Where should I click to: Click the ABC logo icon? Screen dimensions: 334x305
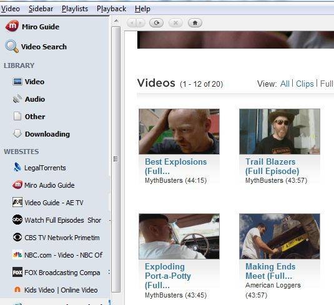coord(17,220)
